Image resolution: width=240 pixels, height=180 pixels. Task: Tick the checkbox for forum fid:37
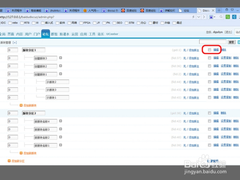(x=209, y=58)
